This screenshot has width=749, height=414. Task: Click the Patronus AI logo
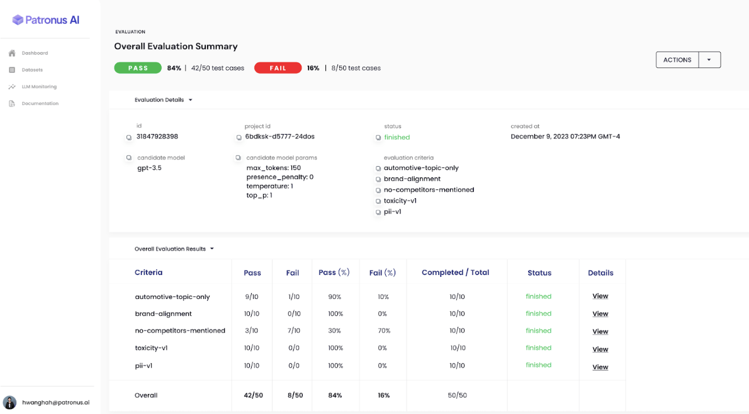[46, 20]
